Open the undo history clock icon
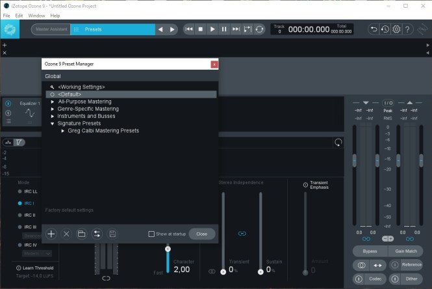This screenshot has height=289, width=432. point(385,29)
